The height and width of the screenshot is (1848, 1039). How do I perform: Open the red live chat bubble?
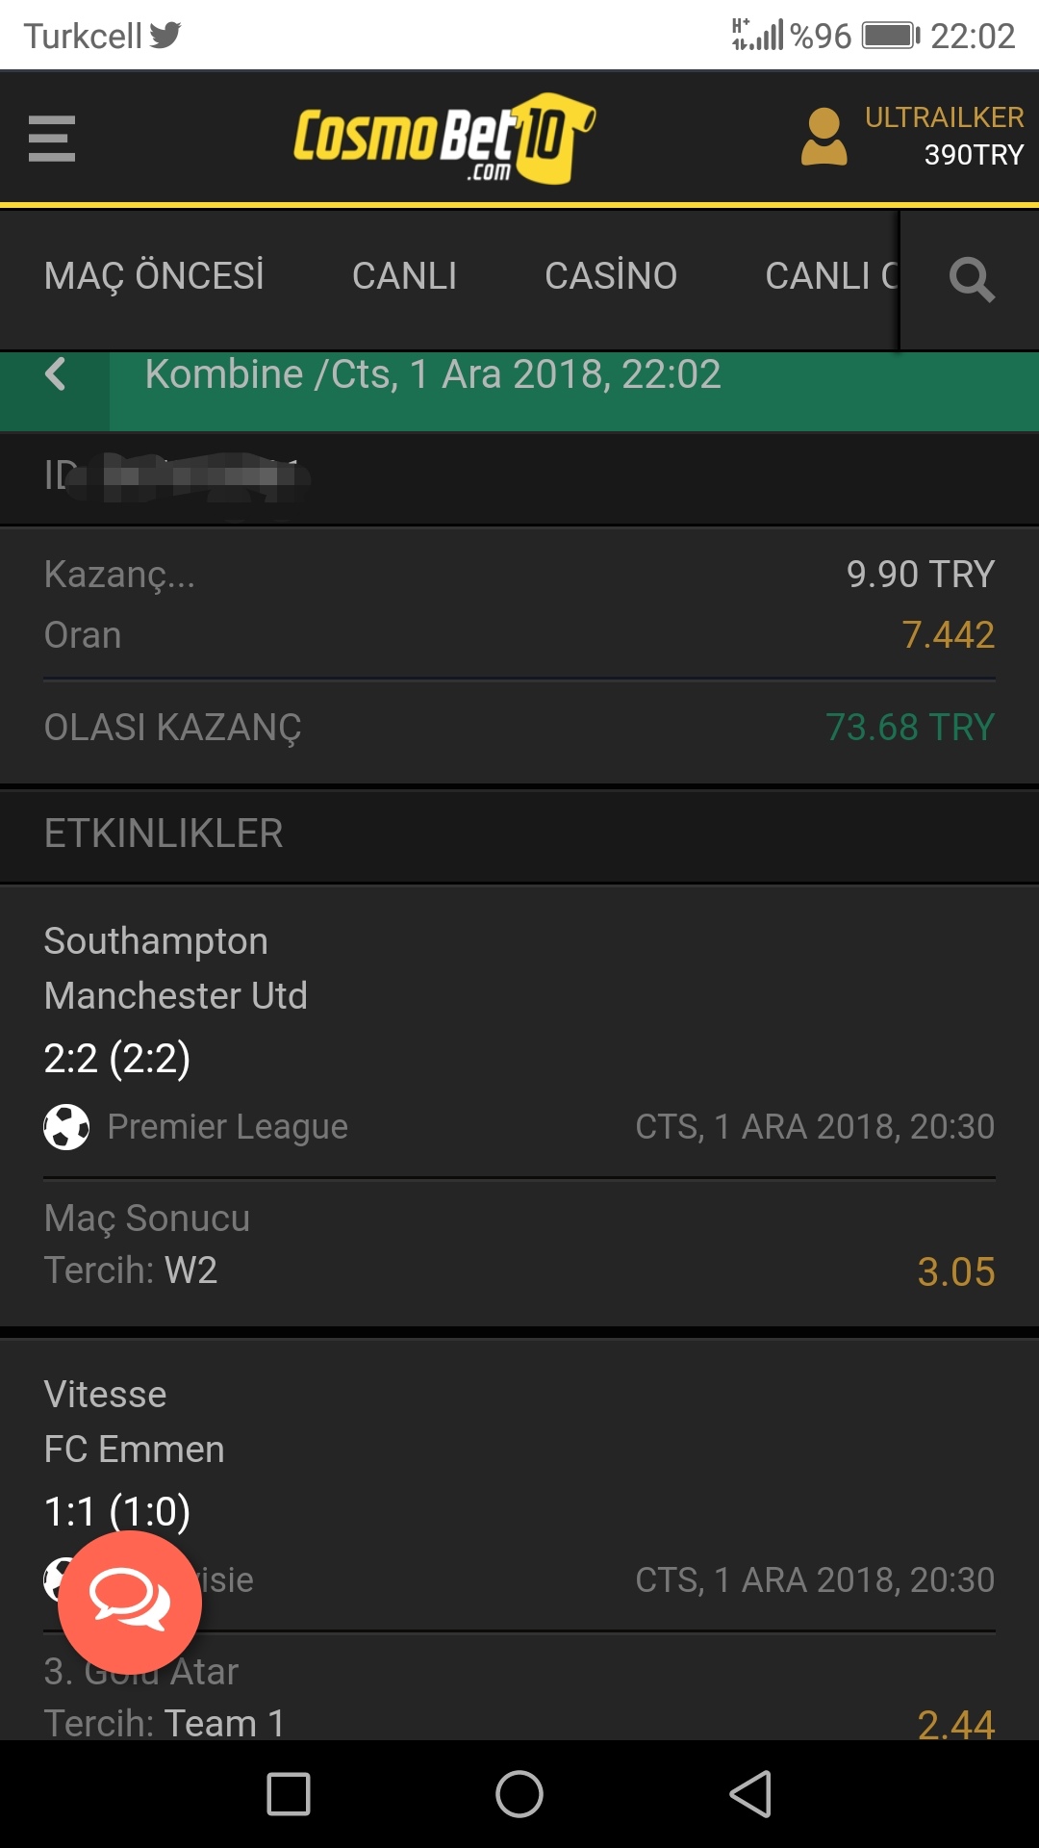click(x=130, y=1603)
